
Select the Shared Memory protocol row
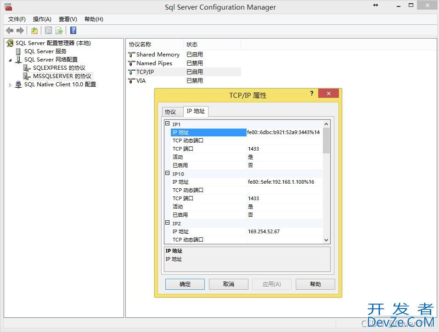pyautogui.click(x=184, y=55)
